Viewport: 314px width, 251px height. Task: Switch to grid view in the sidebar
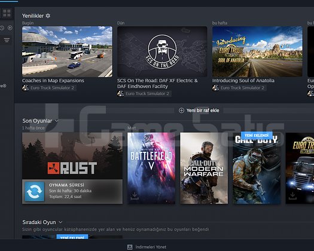7,13
